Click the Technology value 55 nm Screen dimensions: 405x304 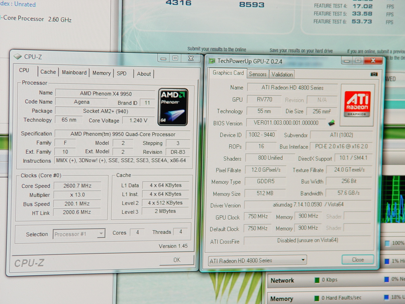pos(264,111)
